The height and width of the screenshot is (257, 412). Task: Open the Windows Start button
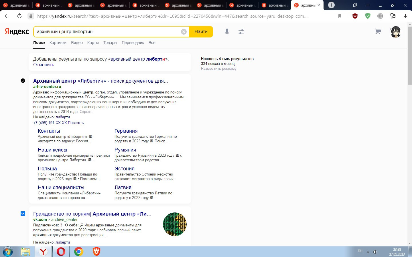click(x=8, y=252)
